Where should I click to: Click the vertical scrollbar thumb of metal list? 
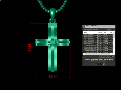(114, 35)
